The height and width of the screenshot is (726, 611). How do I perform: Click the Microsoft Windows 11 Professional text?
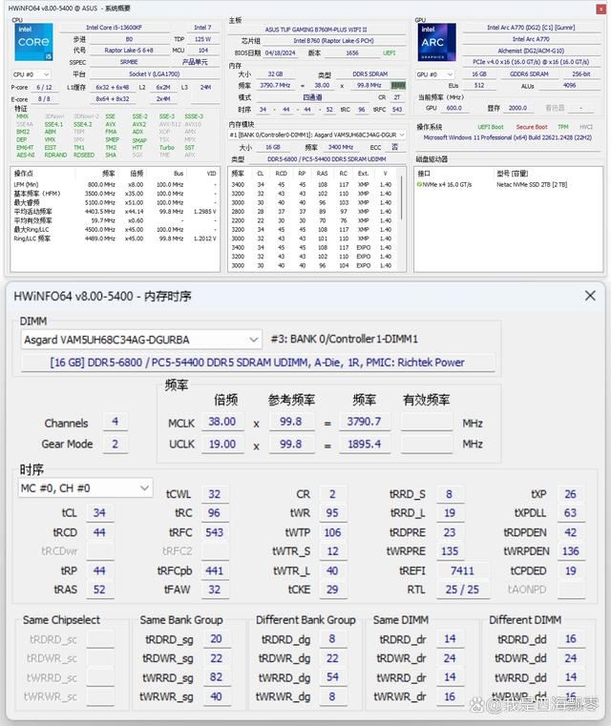point(508,137)
